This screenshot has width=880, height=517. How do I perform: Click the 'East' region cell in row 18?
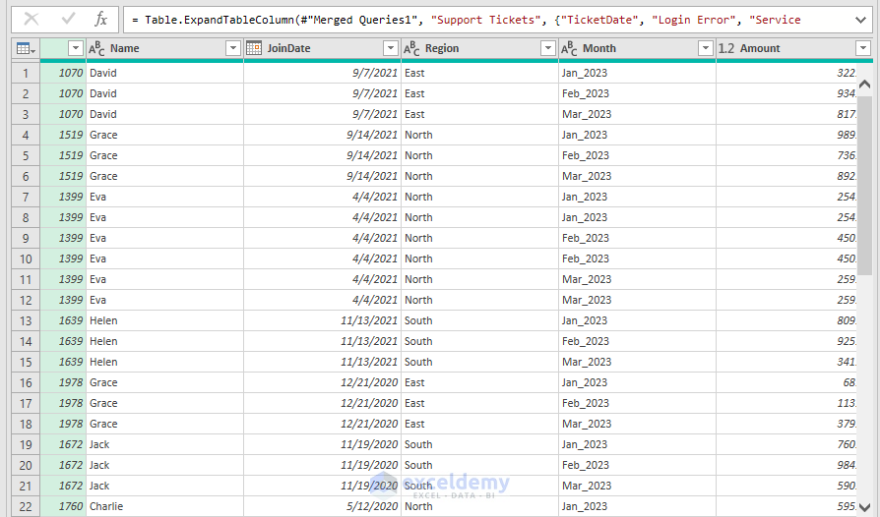point(479,424)
